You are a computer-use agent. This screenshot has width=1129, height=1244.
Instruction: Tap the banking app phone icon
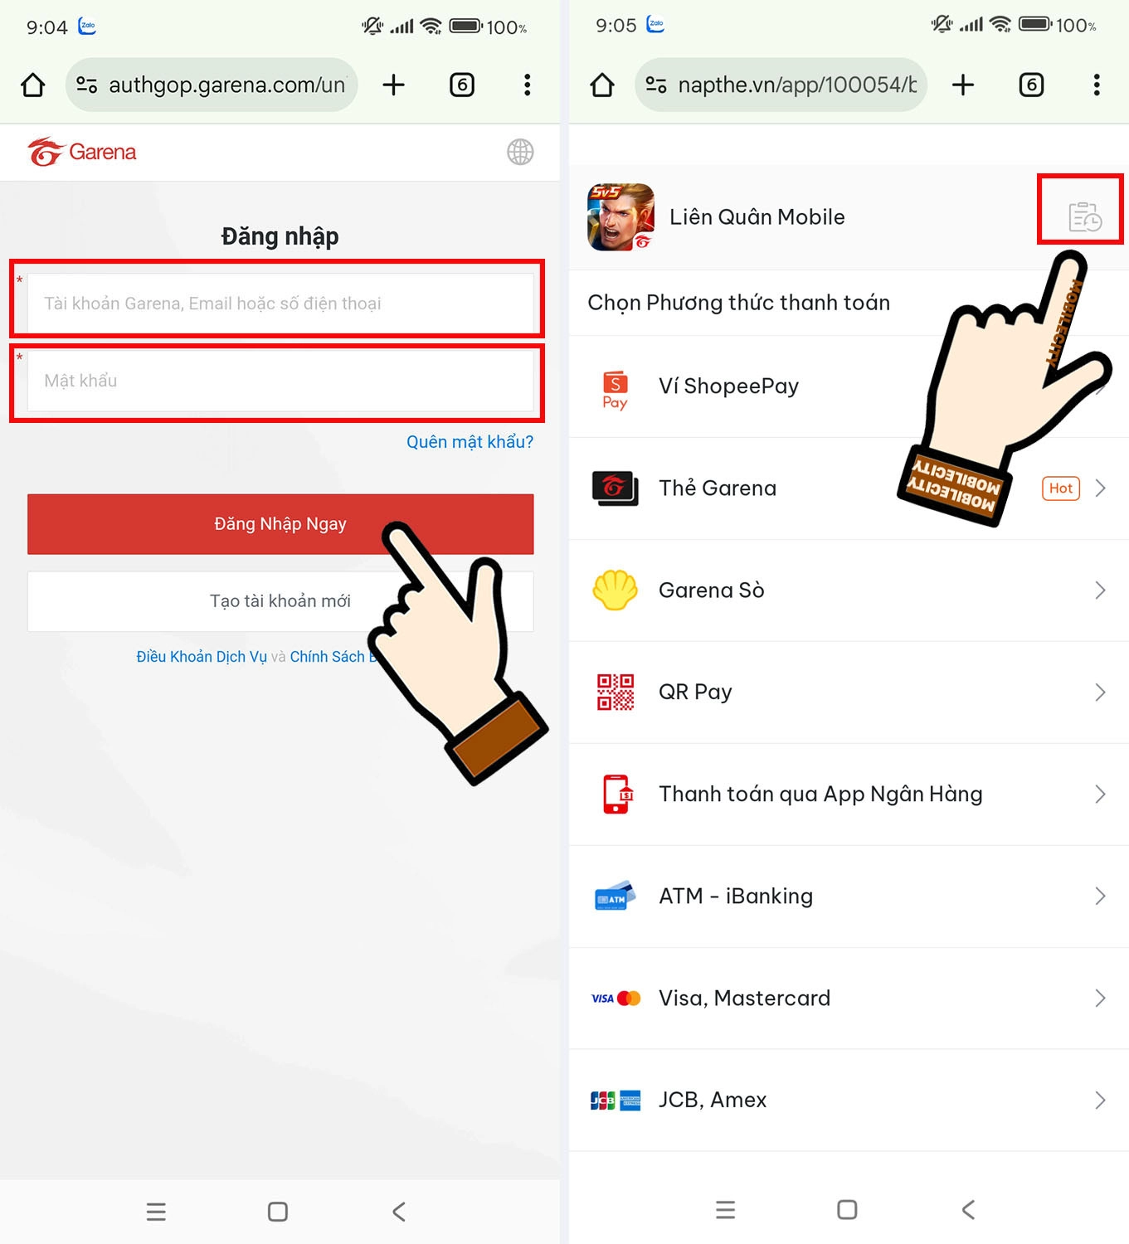point(618,795)
